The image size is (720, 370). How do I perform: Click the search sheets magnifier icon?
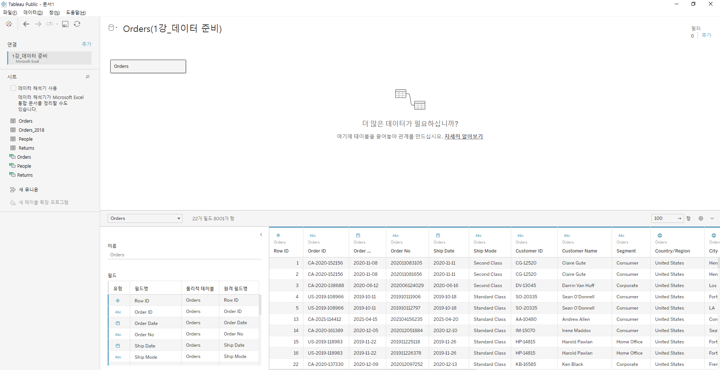click(87, 77)
